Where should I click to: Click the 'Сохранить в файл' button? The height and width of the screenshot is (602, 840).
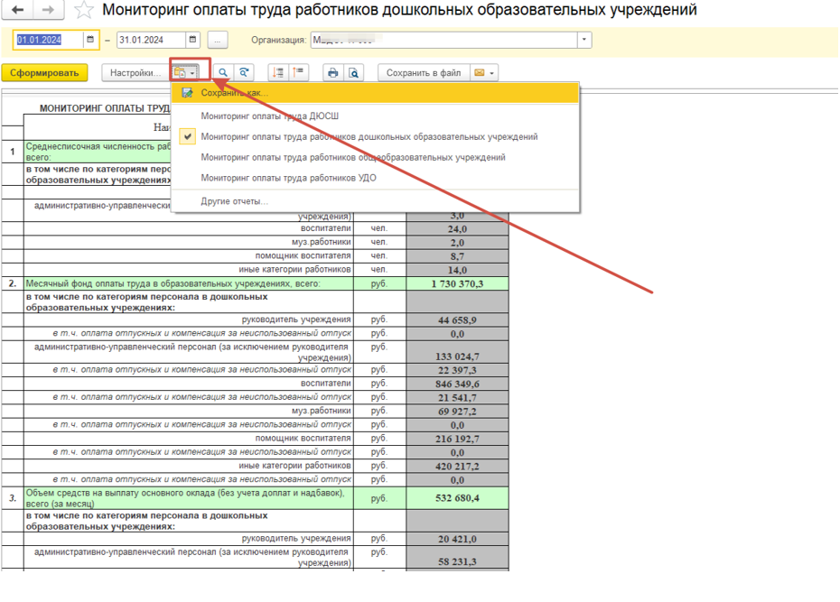click(x=423, y=73)
